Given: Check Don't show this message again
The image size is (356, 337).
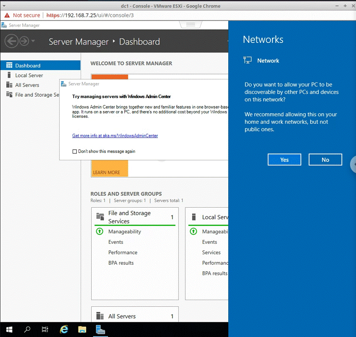Looking at the screenshot, I should point(74,152).
